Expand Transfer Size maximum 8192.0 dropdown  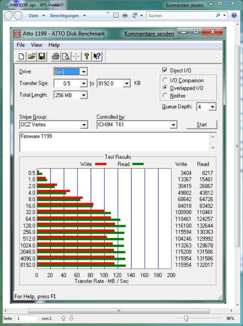coord(126,83)
